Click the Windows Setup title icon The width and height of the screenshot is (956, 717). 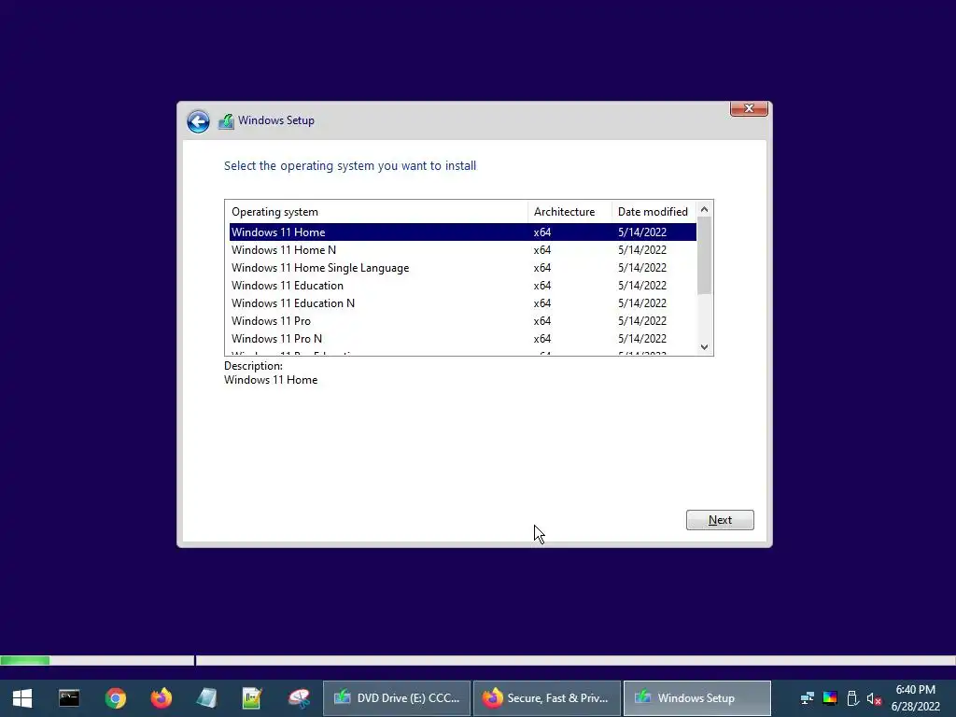tap(226, 120)
